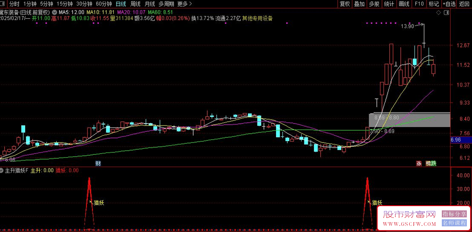This screenshot has width=472, height=232.
Task: Click the red 猎妖: 0.00 indicator value
Action: coord(67,170)
